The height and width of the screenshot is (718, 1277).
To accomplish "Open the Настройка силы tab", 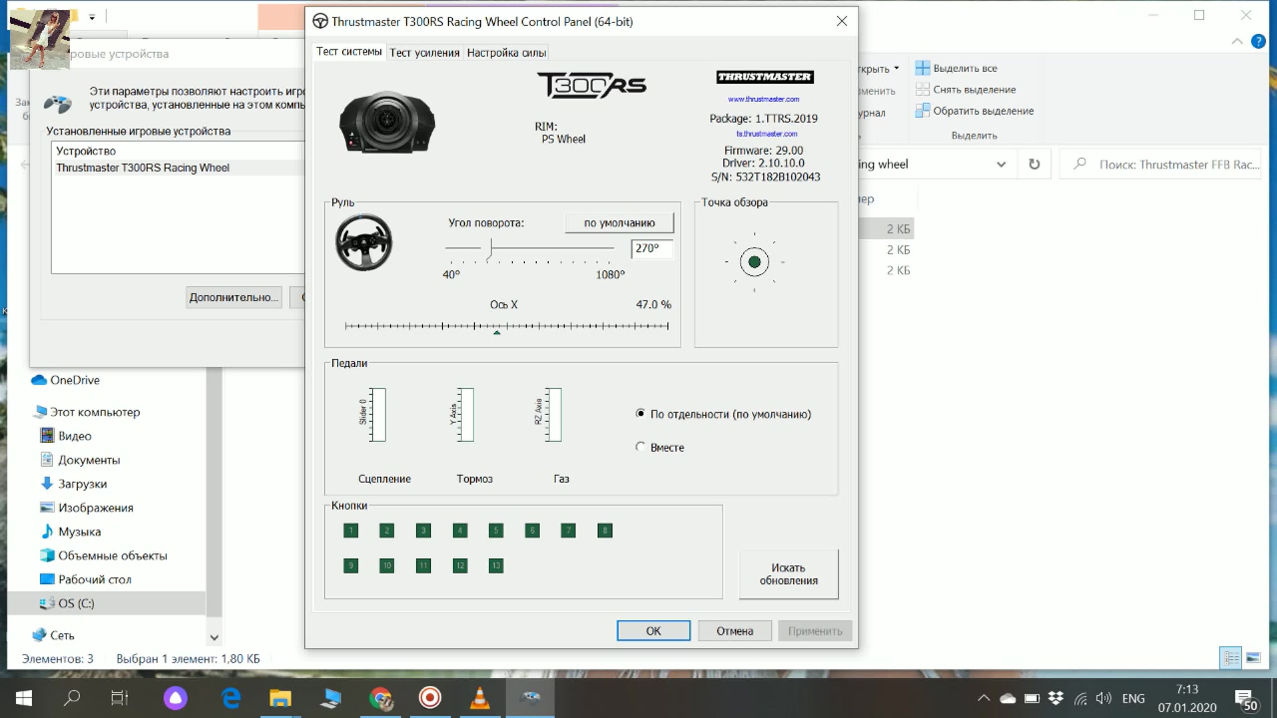I will (x=506, y=53).
